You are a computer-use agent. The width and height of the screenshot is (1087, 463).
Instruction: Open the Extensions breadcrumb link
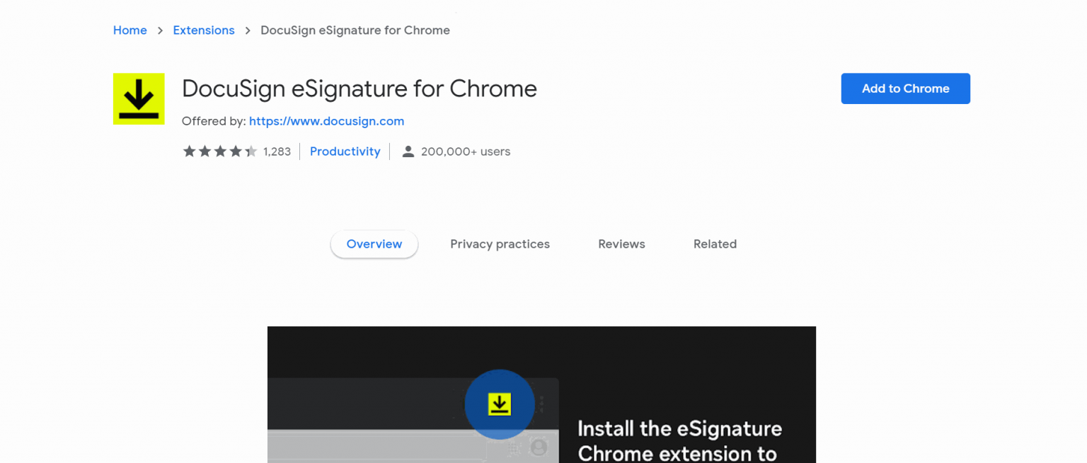tap(204, 30)
